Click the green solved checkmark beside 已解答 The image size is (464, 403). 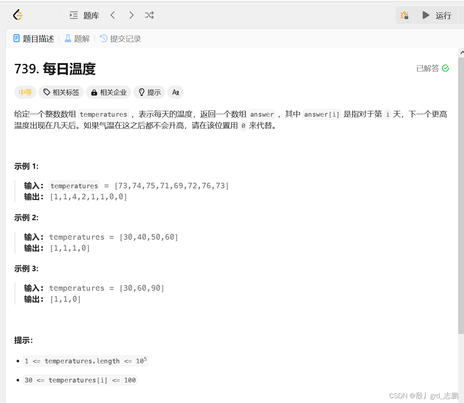[445, 68]
